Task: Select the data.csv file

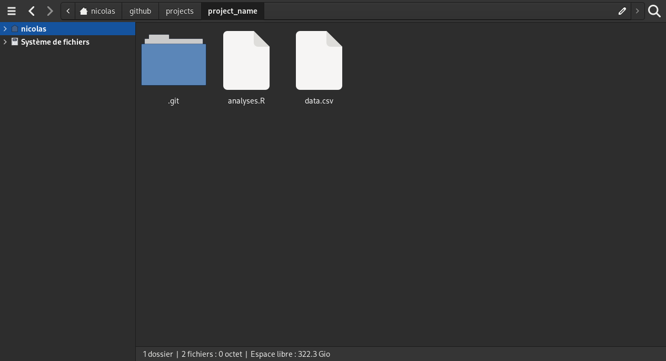Action: point(319,61)
